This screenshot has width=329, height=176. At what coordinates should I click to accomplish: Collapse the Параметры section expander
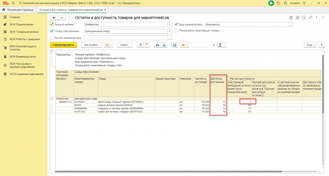(x=52, y=52)
